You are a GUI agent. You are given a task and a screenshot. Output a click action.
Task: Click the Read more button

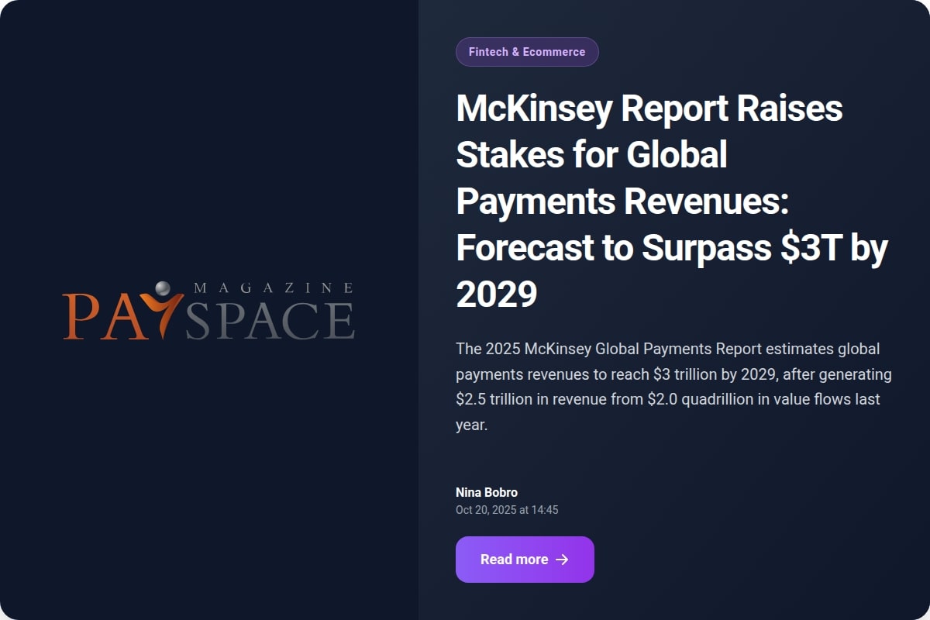[525, 560]
